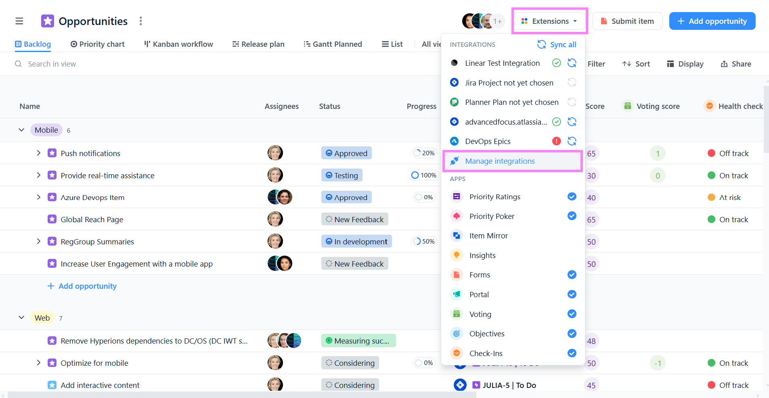Click the red Off track status dot for Push notifications
This screenshot has height=398, width=769.
[712, 153]
